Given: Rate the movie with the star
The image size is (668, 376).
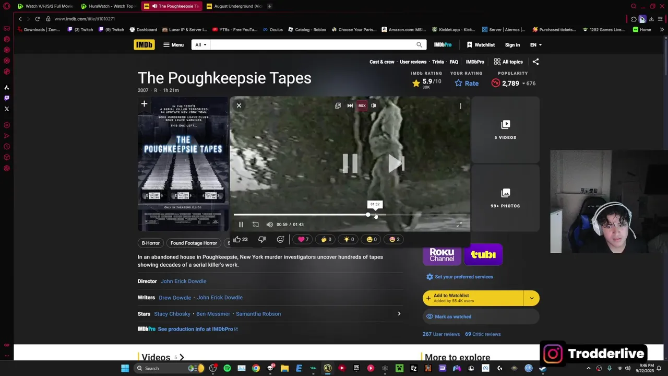Looking at the screenshot, I should coord(466,83).
